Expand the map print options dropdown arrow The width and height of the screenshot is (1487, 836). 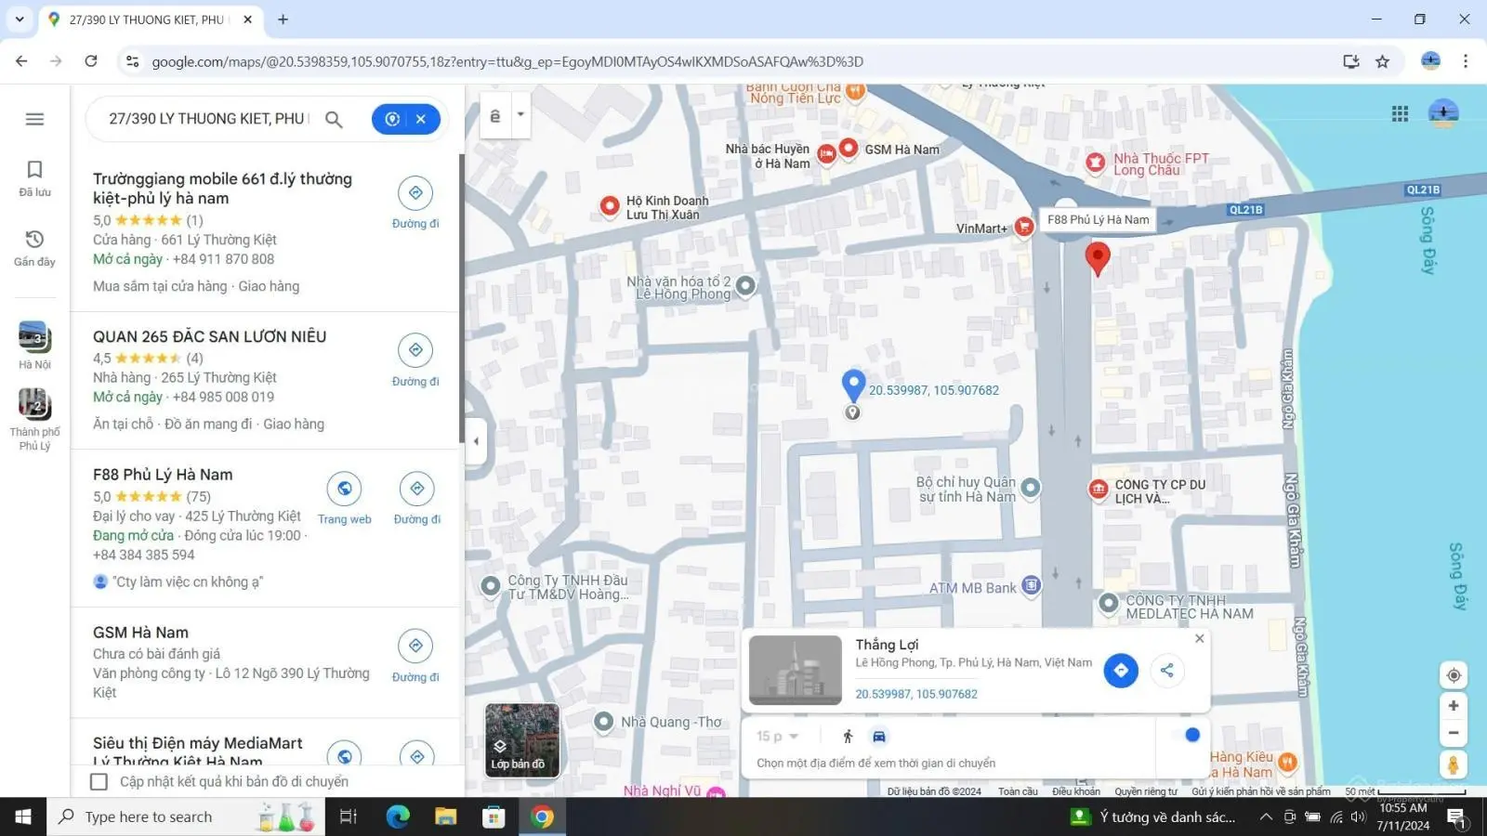520,115
